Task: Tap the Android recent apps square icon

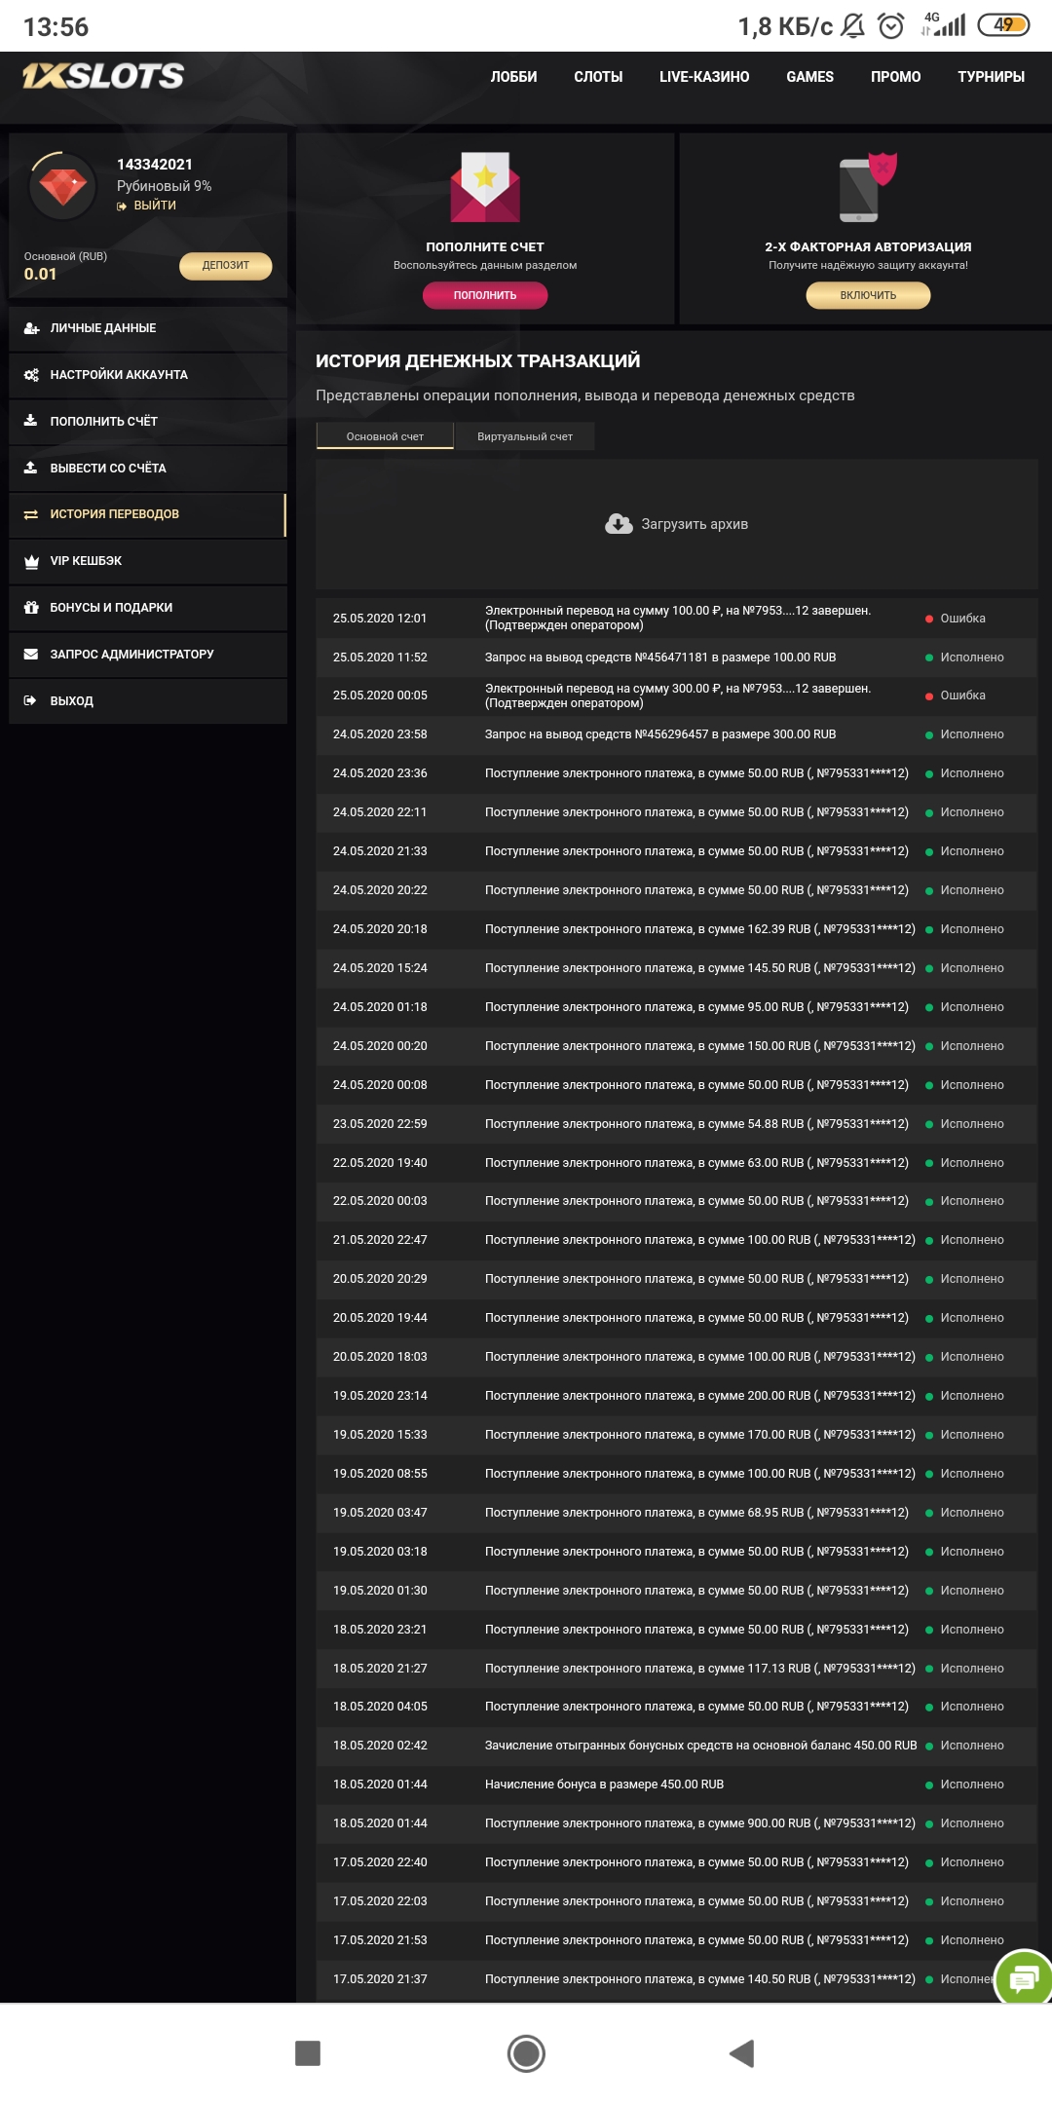Action: tap(308, 2053)
